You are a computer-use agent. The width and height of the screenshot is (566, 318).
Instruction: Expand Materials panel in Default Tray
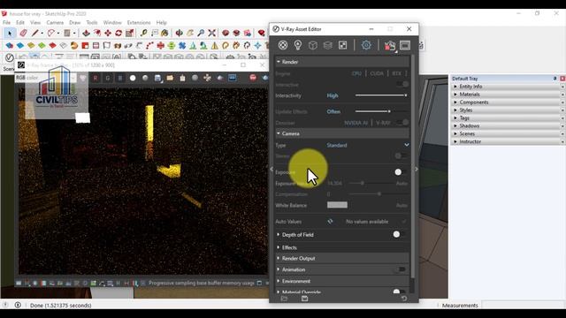pyautogui.click(x=455, y=95)
